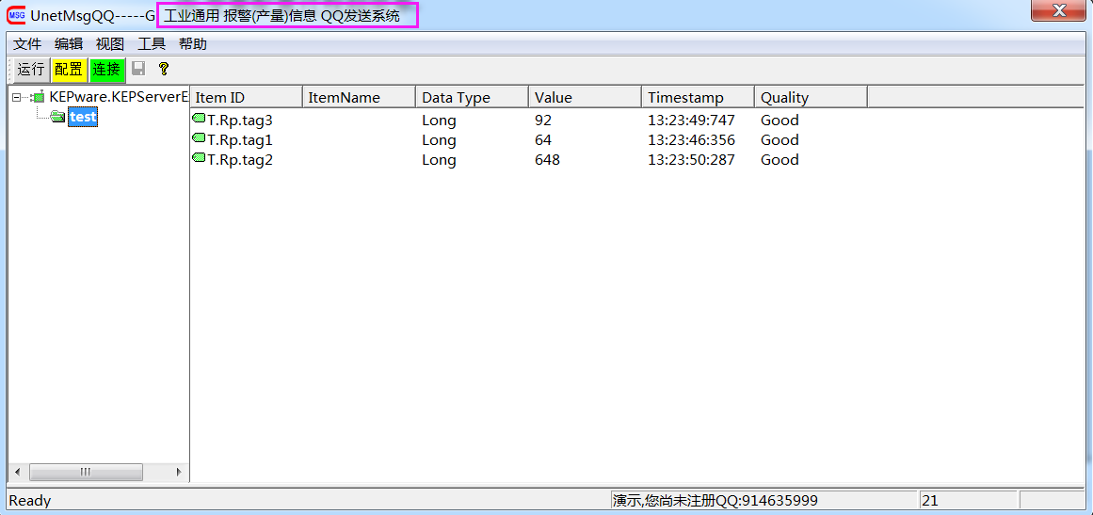Click the UnetMsgQQ app icon in title bar
This screenshot has height=515, width=1093.
17,15
